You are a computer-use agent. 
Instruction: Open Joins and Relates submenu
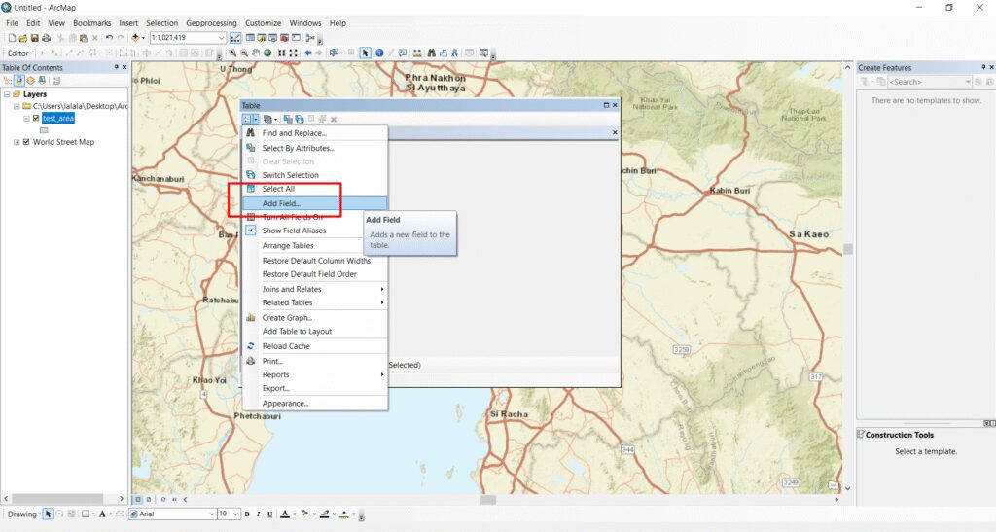coord(315,290)
